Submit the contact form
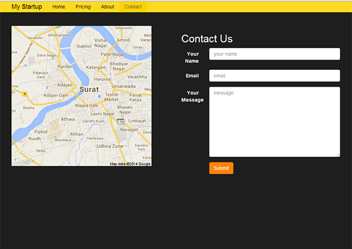This screenshot has height=249, width=352. 221,168
